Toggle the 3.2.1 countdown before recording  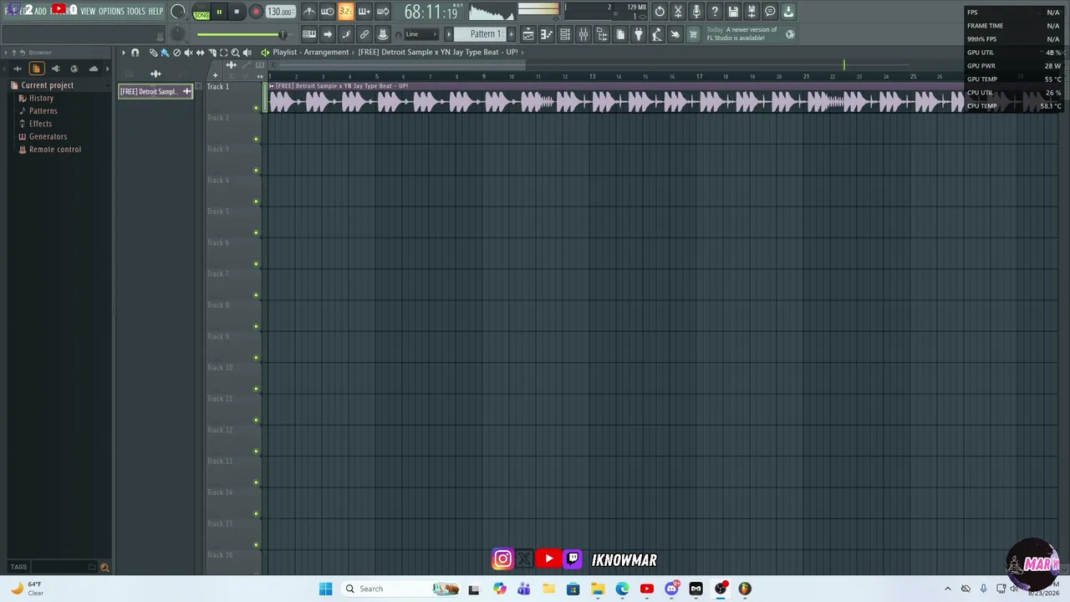[346, 12]
